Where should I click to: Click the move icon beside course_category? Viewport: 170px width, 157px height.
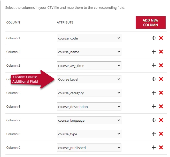tap(153, 93)
